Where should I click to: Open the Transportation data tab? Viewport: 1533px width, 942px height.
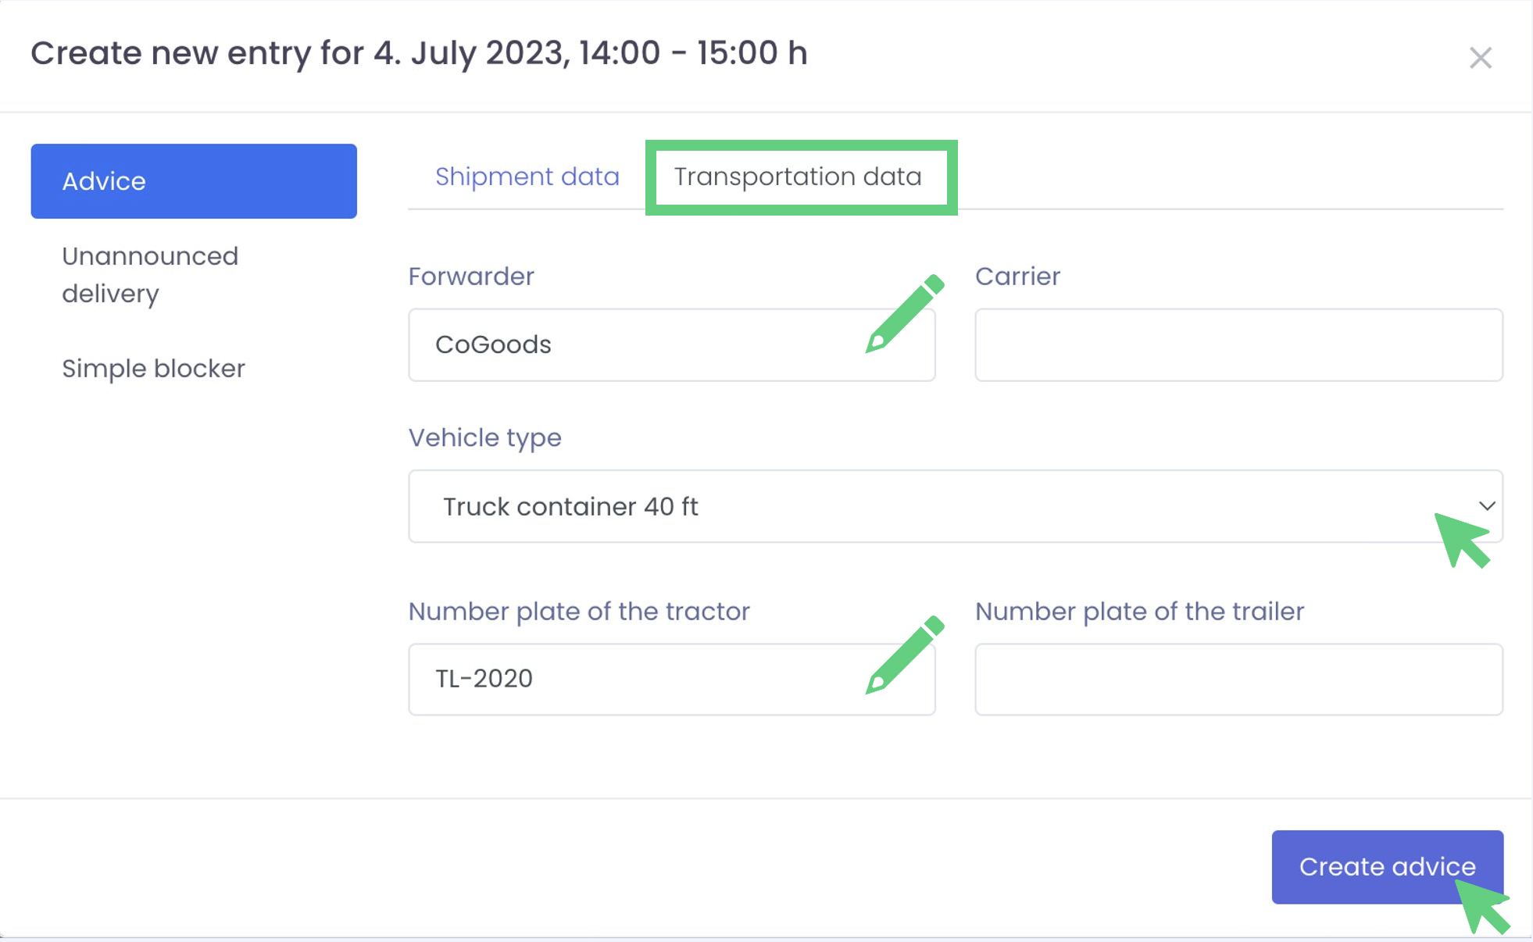click(798, 177)
